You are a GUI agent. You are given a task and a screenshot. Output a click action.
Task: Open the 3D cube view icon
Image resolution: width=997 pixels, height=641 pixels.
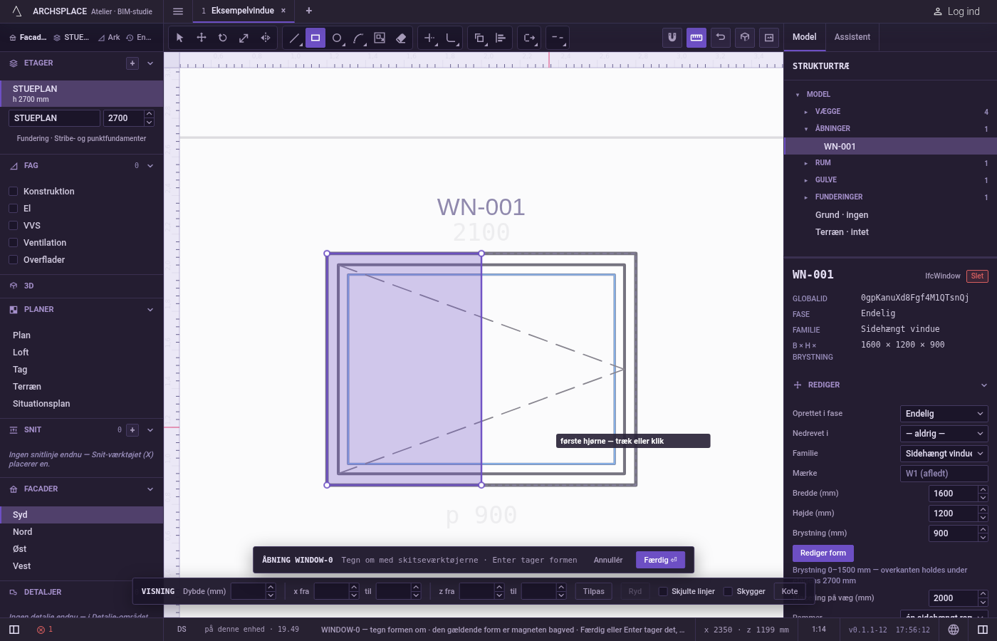click(745, 38)
